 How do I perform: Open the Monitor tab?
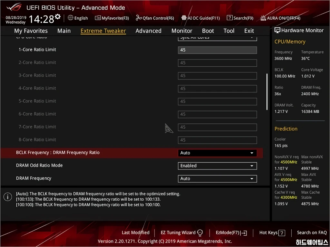(x=182, y=31)
